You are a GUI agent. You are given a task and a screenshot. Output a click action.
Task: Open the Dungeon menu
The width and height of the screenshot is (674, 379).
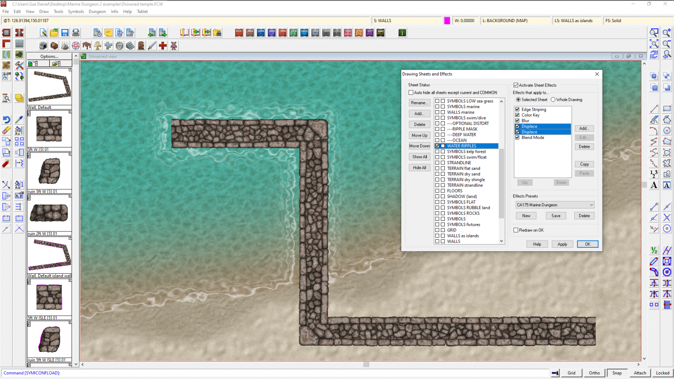click(97, 12)
